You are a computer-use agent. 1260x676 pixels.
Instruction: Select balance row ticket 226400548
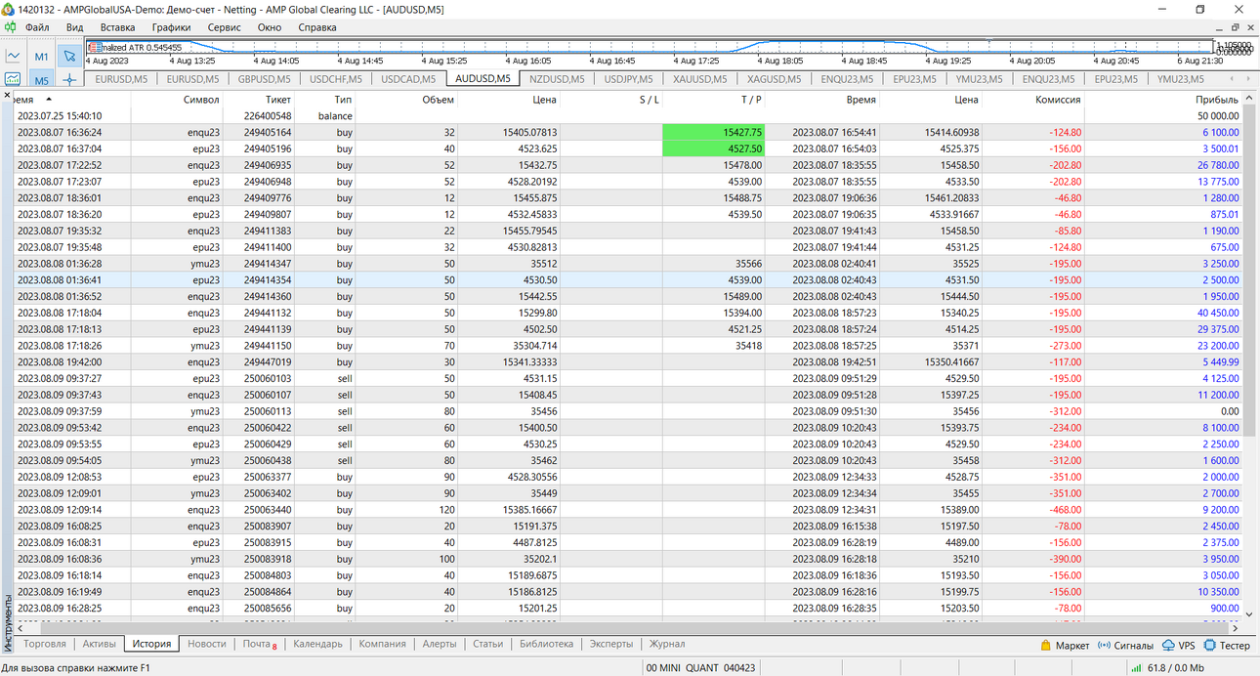[x=626, y=115]
